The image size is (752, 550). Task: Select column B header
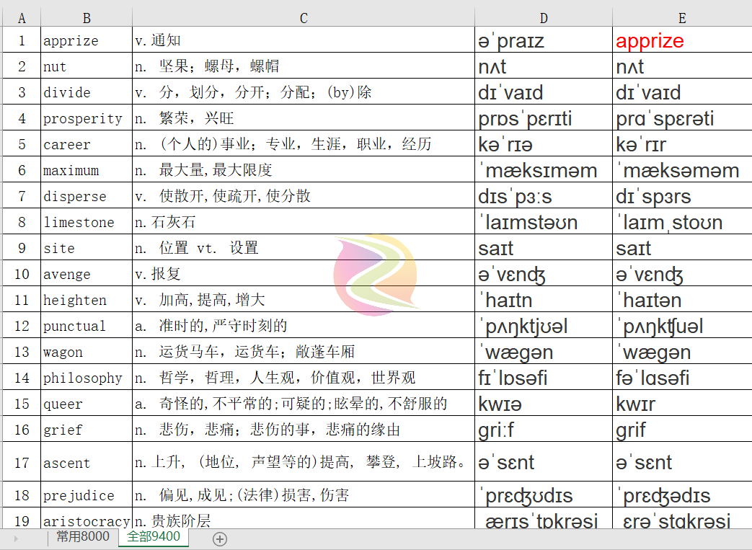87,18
